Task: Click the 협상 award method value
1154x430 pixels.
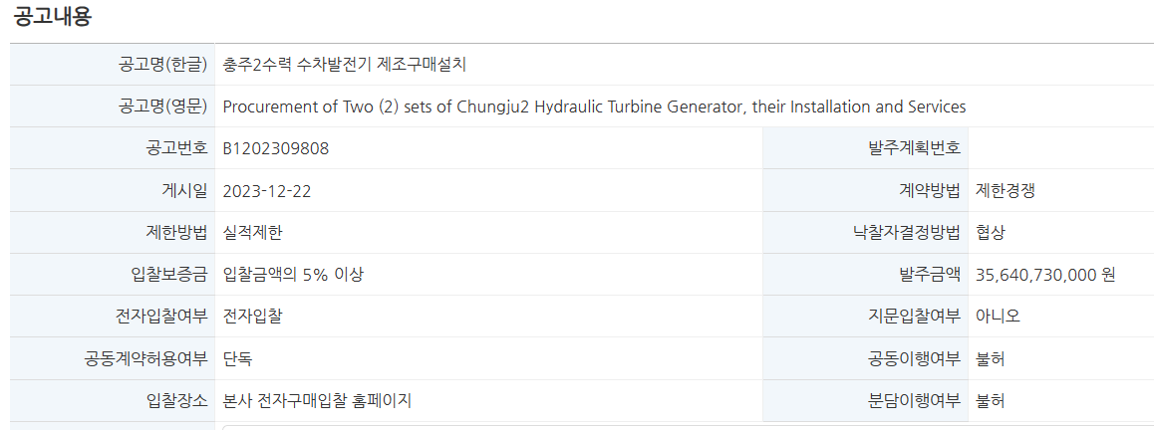Action: pos(991,233)
